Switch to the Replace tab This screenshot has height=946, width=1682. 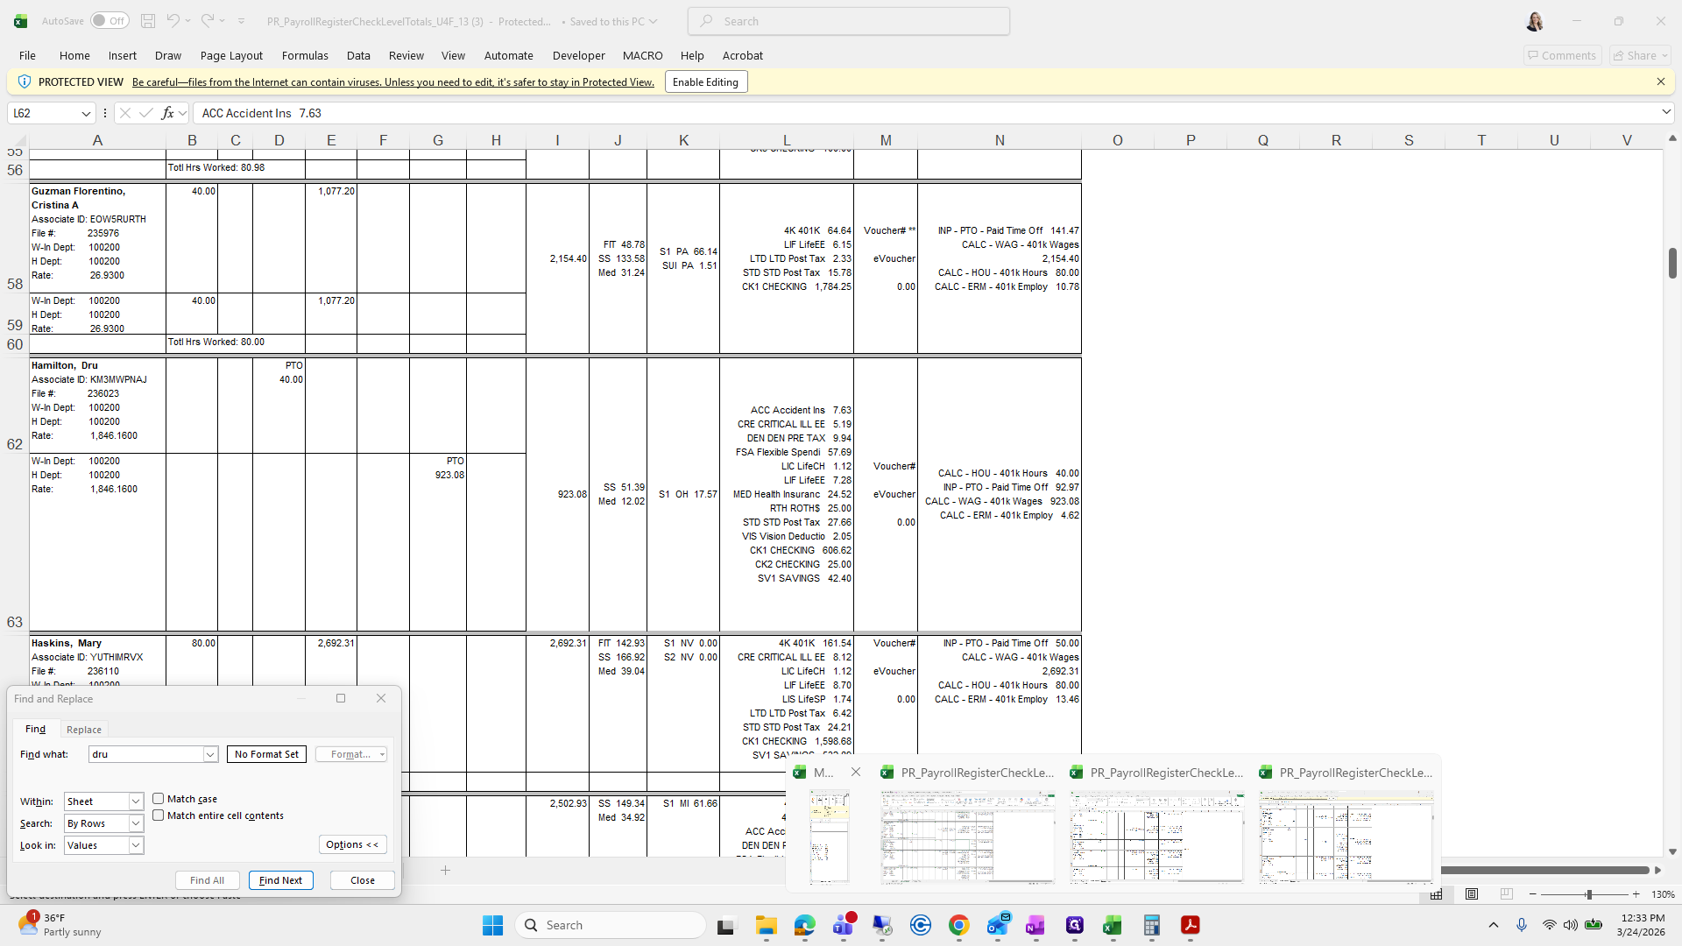click(84, 730)
